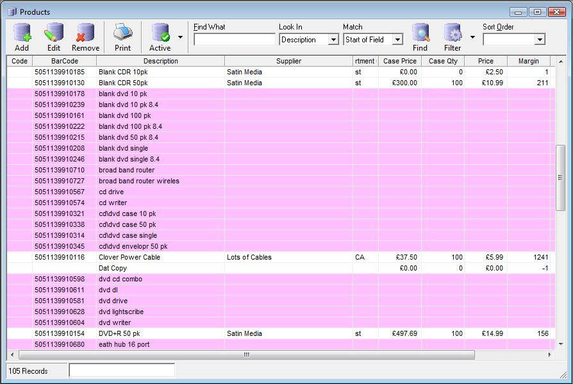Click the Edit product icon

tap(53, 33)
